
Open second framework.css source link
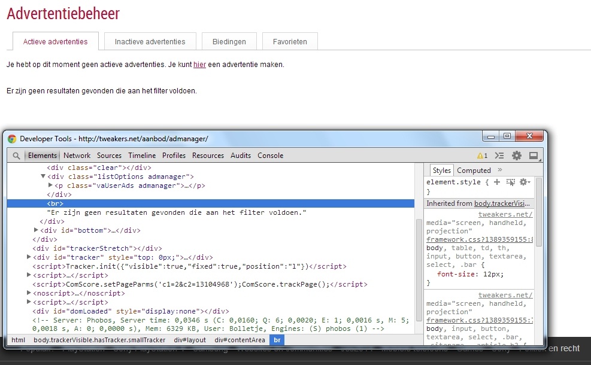480,320
